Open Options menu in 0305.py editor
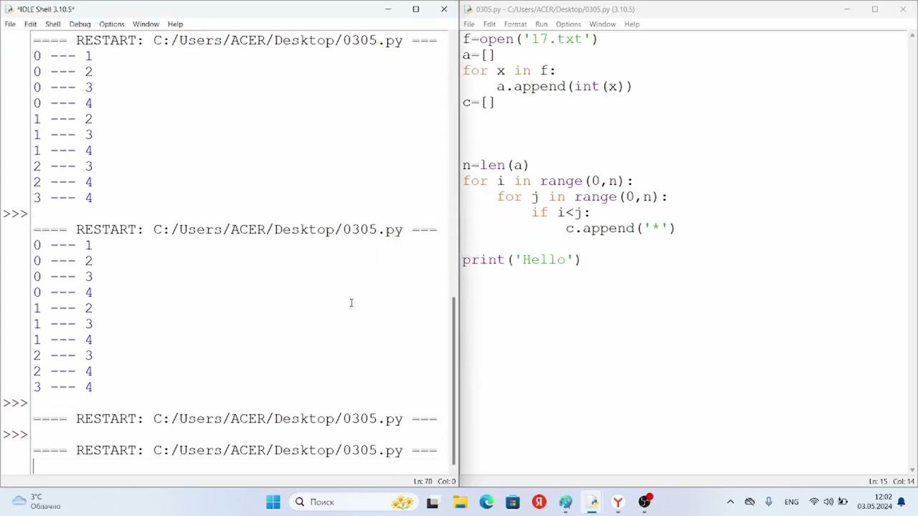 pyautogui.click(x=568, y=24)
